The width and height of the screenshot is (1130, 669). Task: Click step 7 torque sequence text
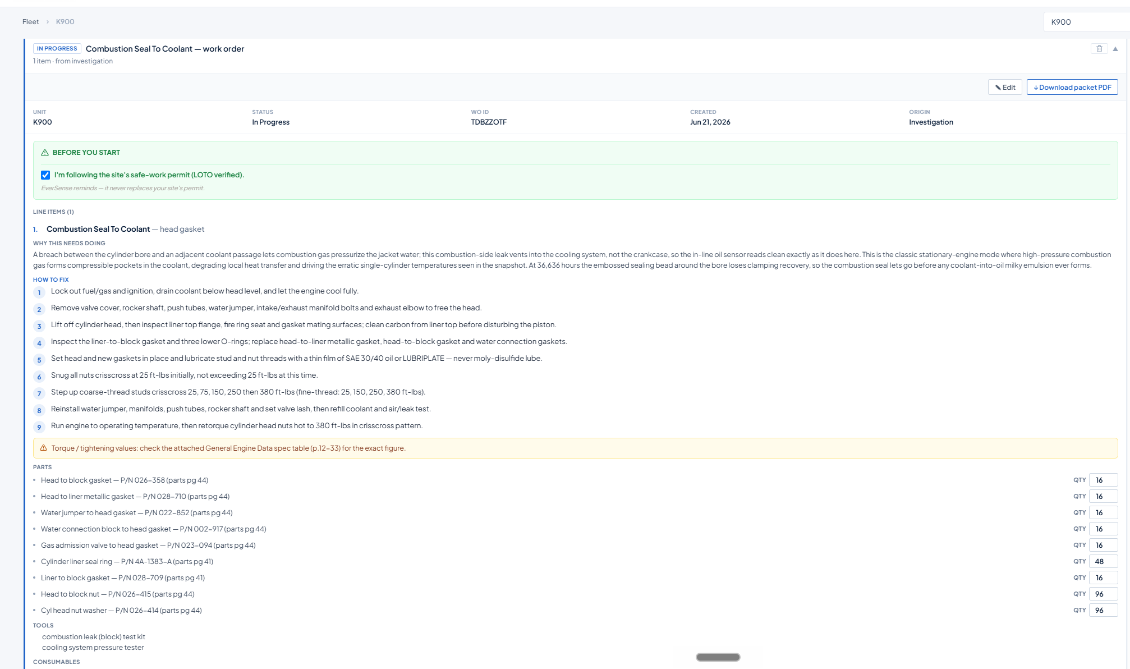click(x=238, y=392)
